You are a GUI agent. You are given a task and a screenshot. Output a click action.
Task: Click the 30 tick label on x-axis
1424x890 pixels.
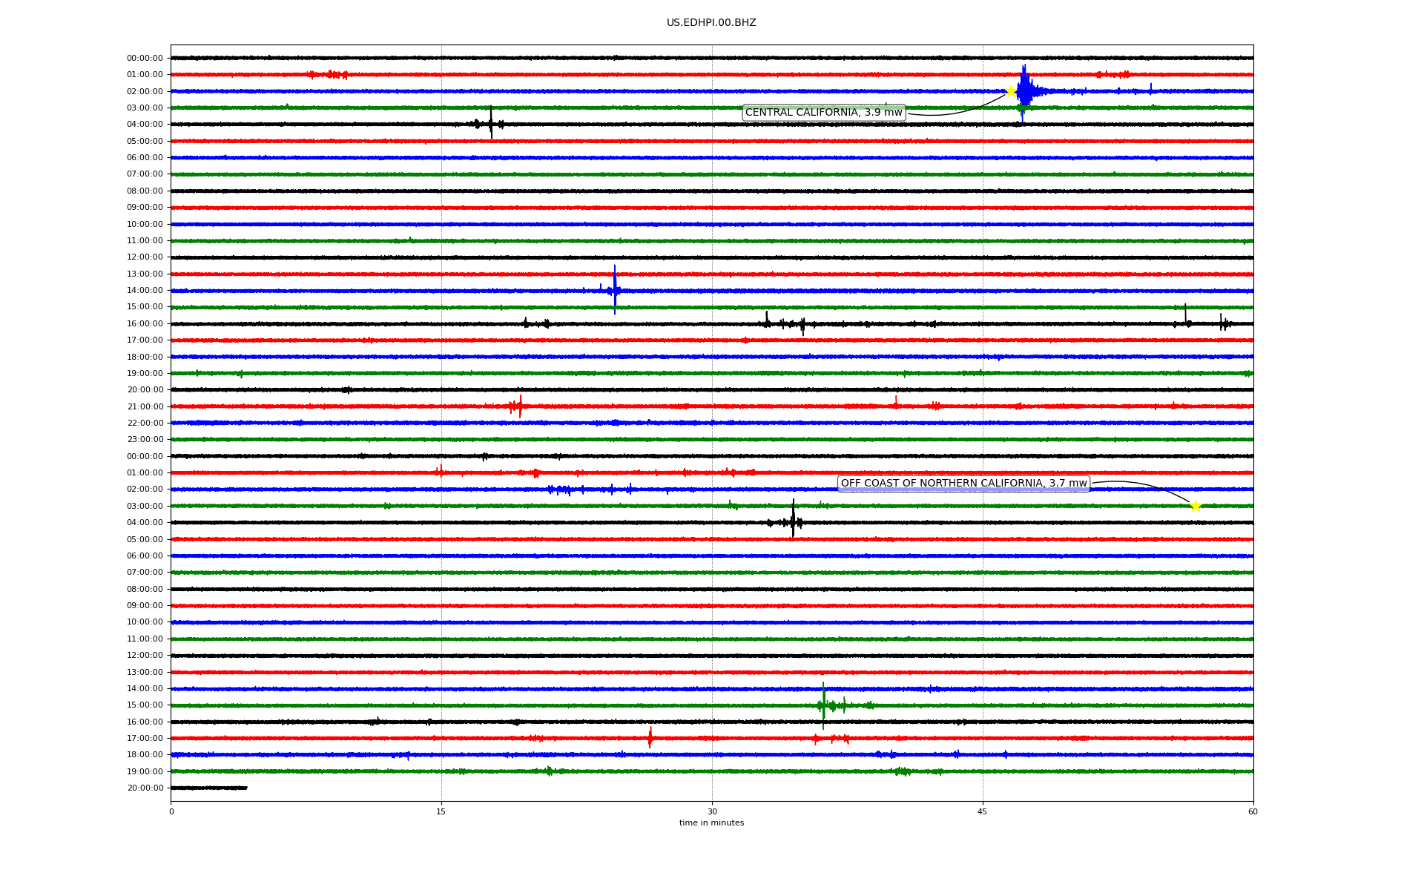tap(711, 811)
